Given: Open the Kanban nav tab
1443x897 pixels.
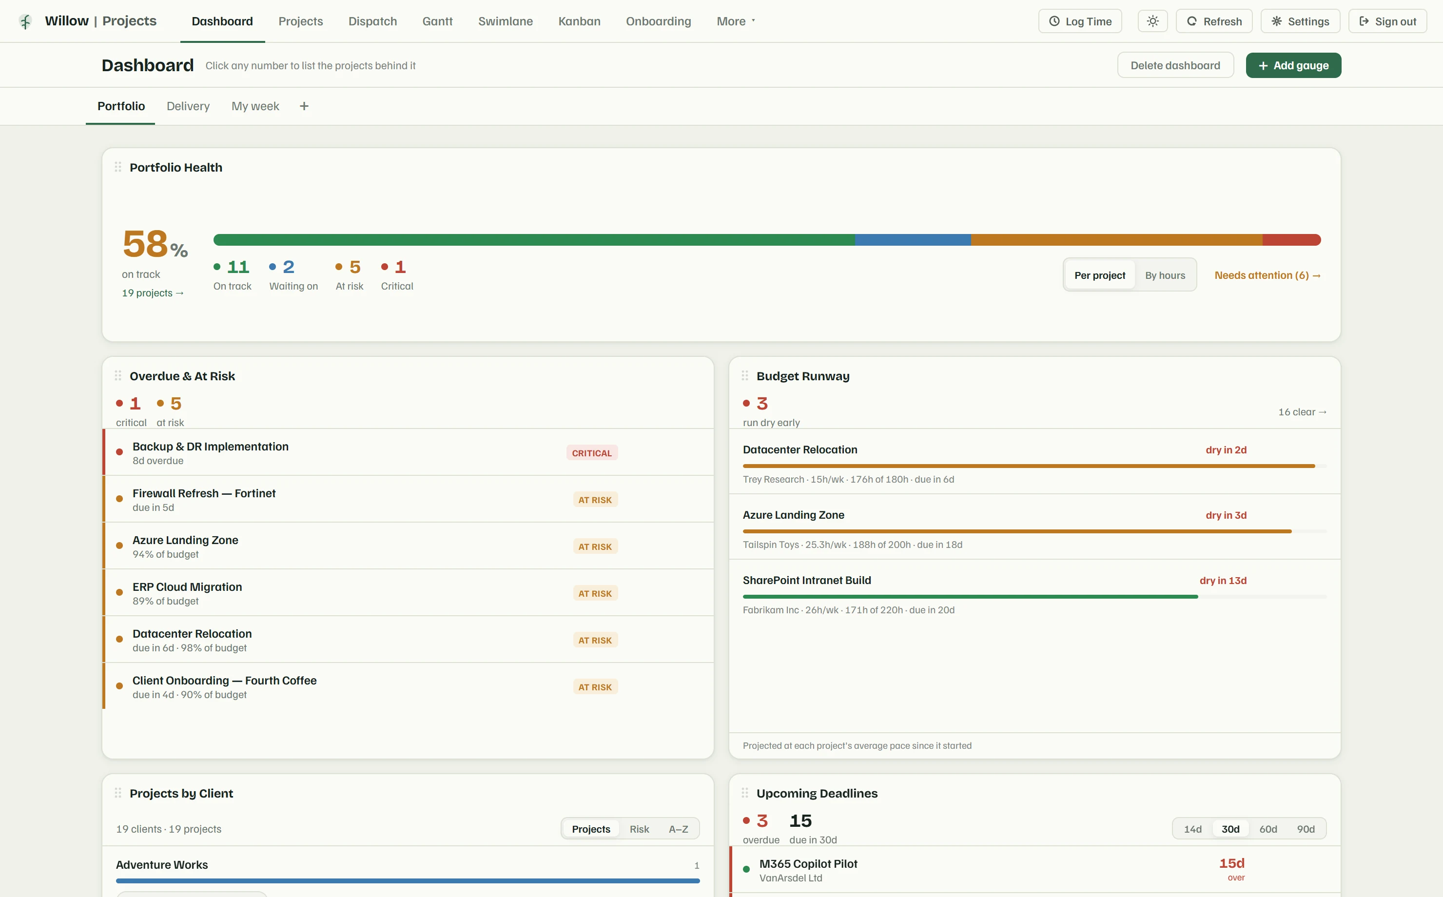Looking at the screenshot, I should pos(579,21).
